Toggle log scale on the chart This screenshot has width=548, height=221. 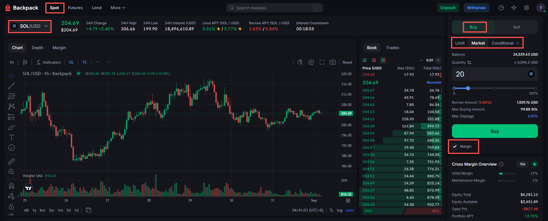(x=340, y=210)
